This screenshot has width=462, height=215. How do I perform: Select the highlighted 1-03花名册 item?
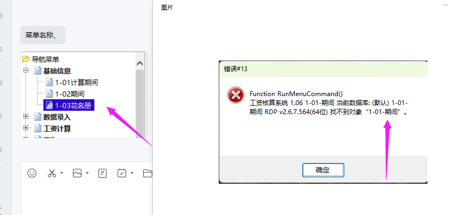click(69, 105)
